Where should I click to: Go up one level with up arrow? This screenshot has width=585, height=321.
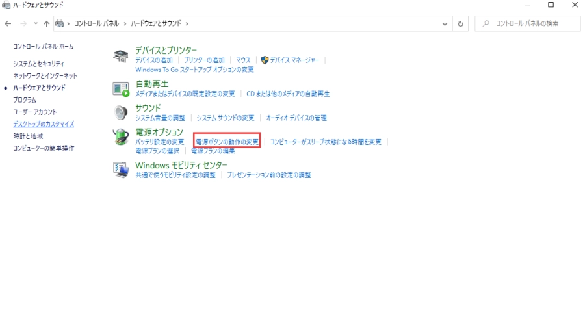(46, 23)
